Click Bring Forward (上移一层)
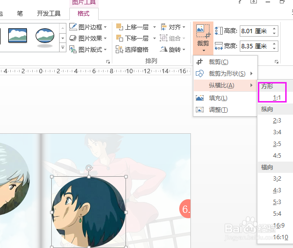This screenshot has height=248, width=293. coord(132,27)
